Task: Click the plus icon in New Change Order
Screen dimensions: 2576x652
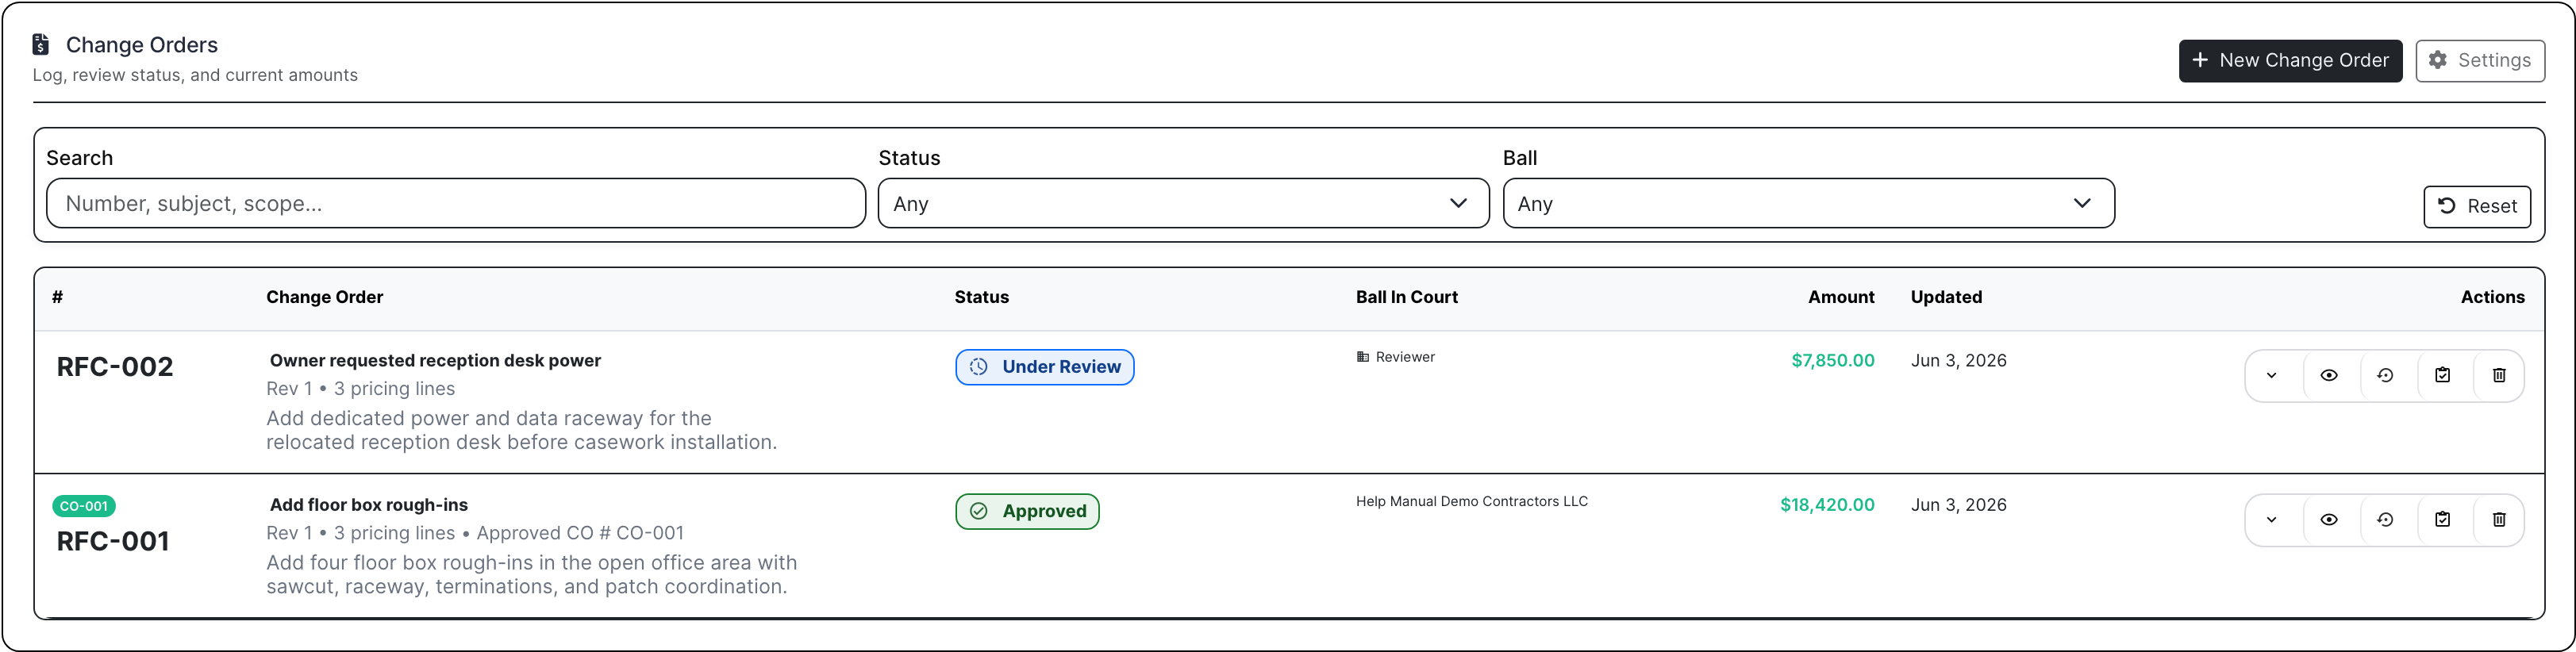Action: click(2200, 60)
